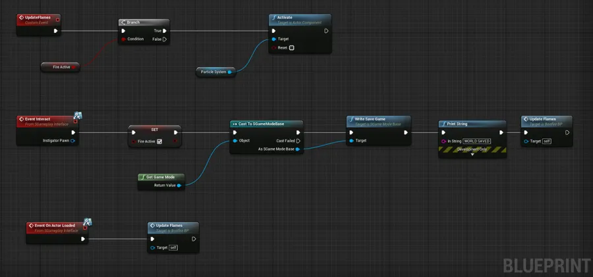Screen dimensions: 593x277
Task: Click the Branch node's Condition input pin
Action: (123, 39)
